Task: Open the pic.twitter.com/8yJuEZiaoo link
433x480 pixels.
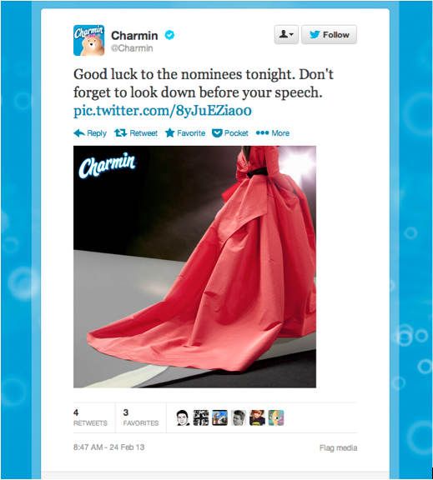Action: pyautogui.click(x=163, y=110)
